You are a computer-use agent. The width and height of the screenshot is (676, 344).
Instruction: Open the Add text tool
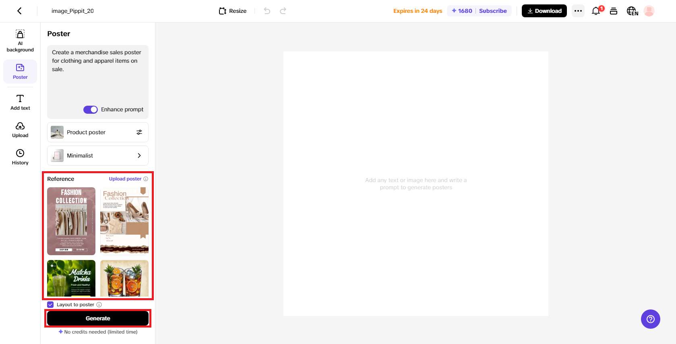pyautogui.click(x=20, y=102)
